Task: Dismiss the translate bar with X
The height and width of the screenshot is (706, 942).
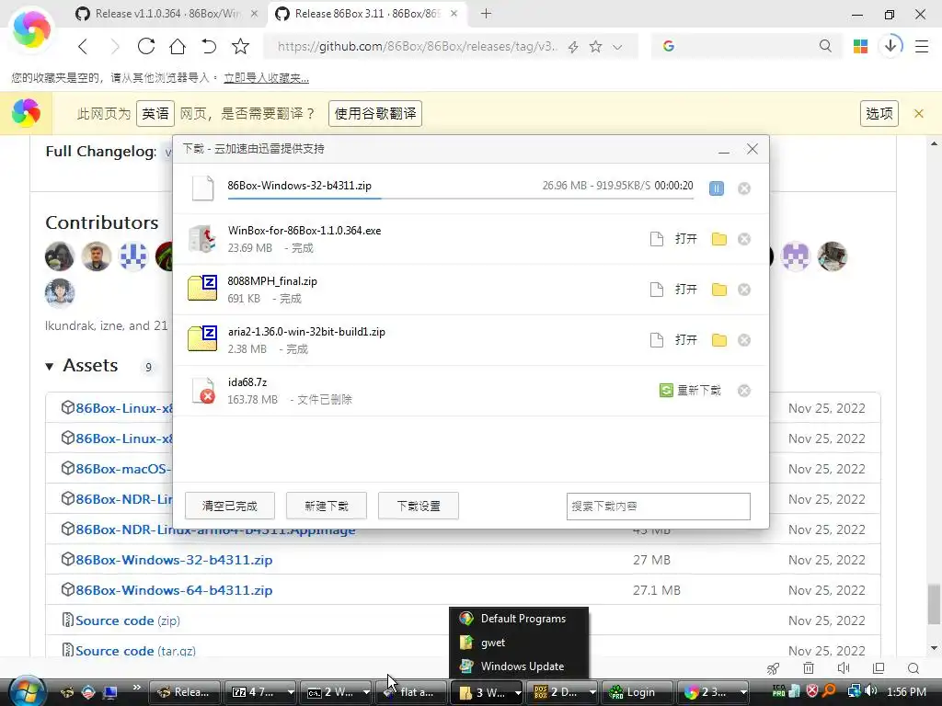Action: point(919,113)
